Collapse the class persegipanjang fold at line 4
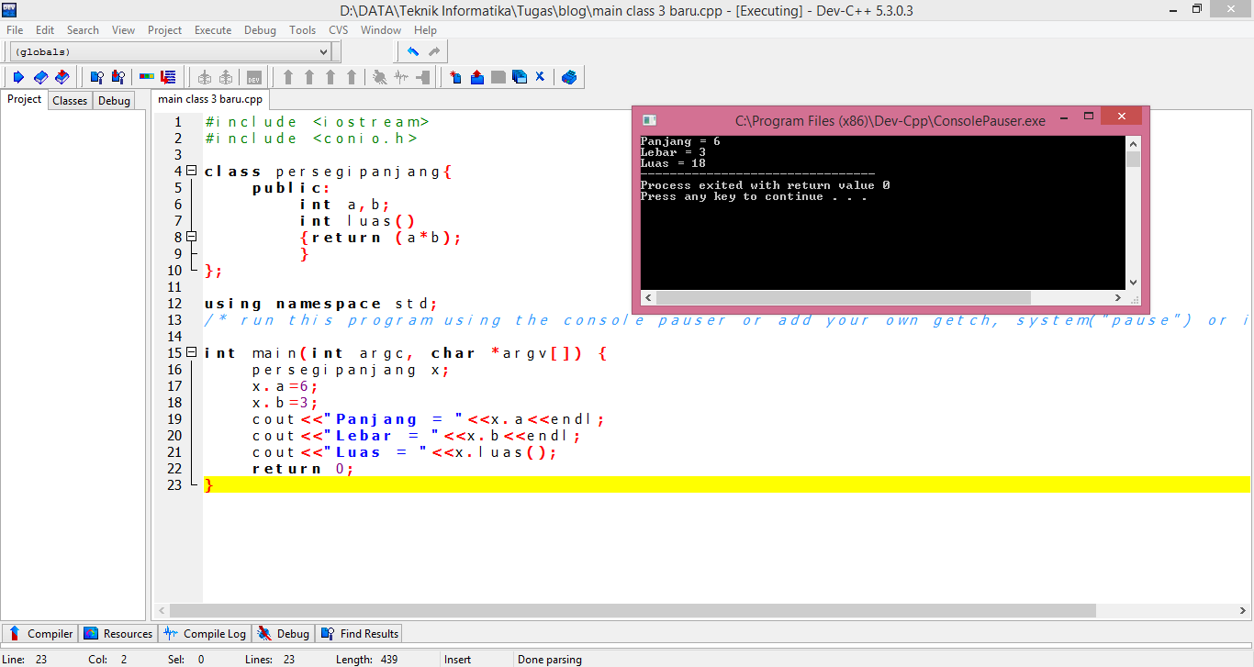The image size is (1254, 667). pyautogui.click(x=192, y=171)
